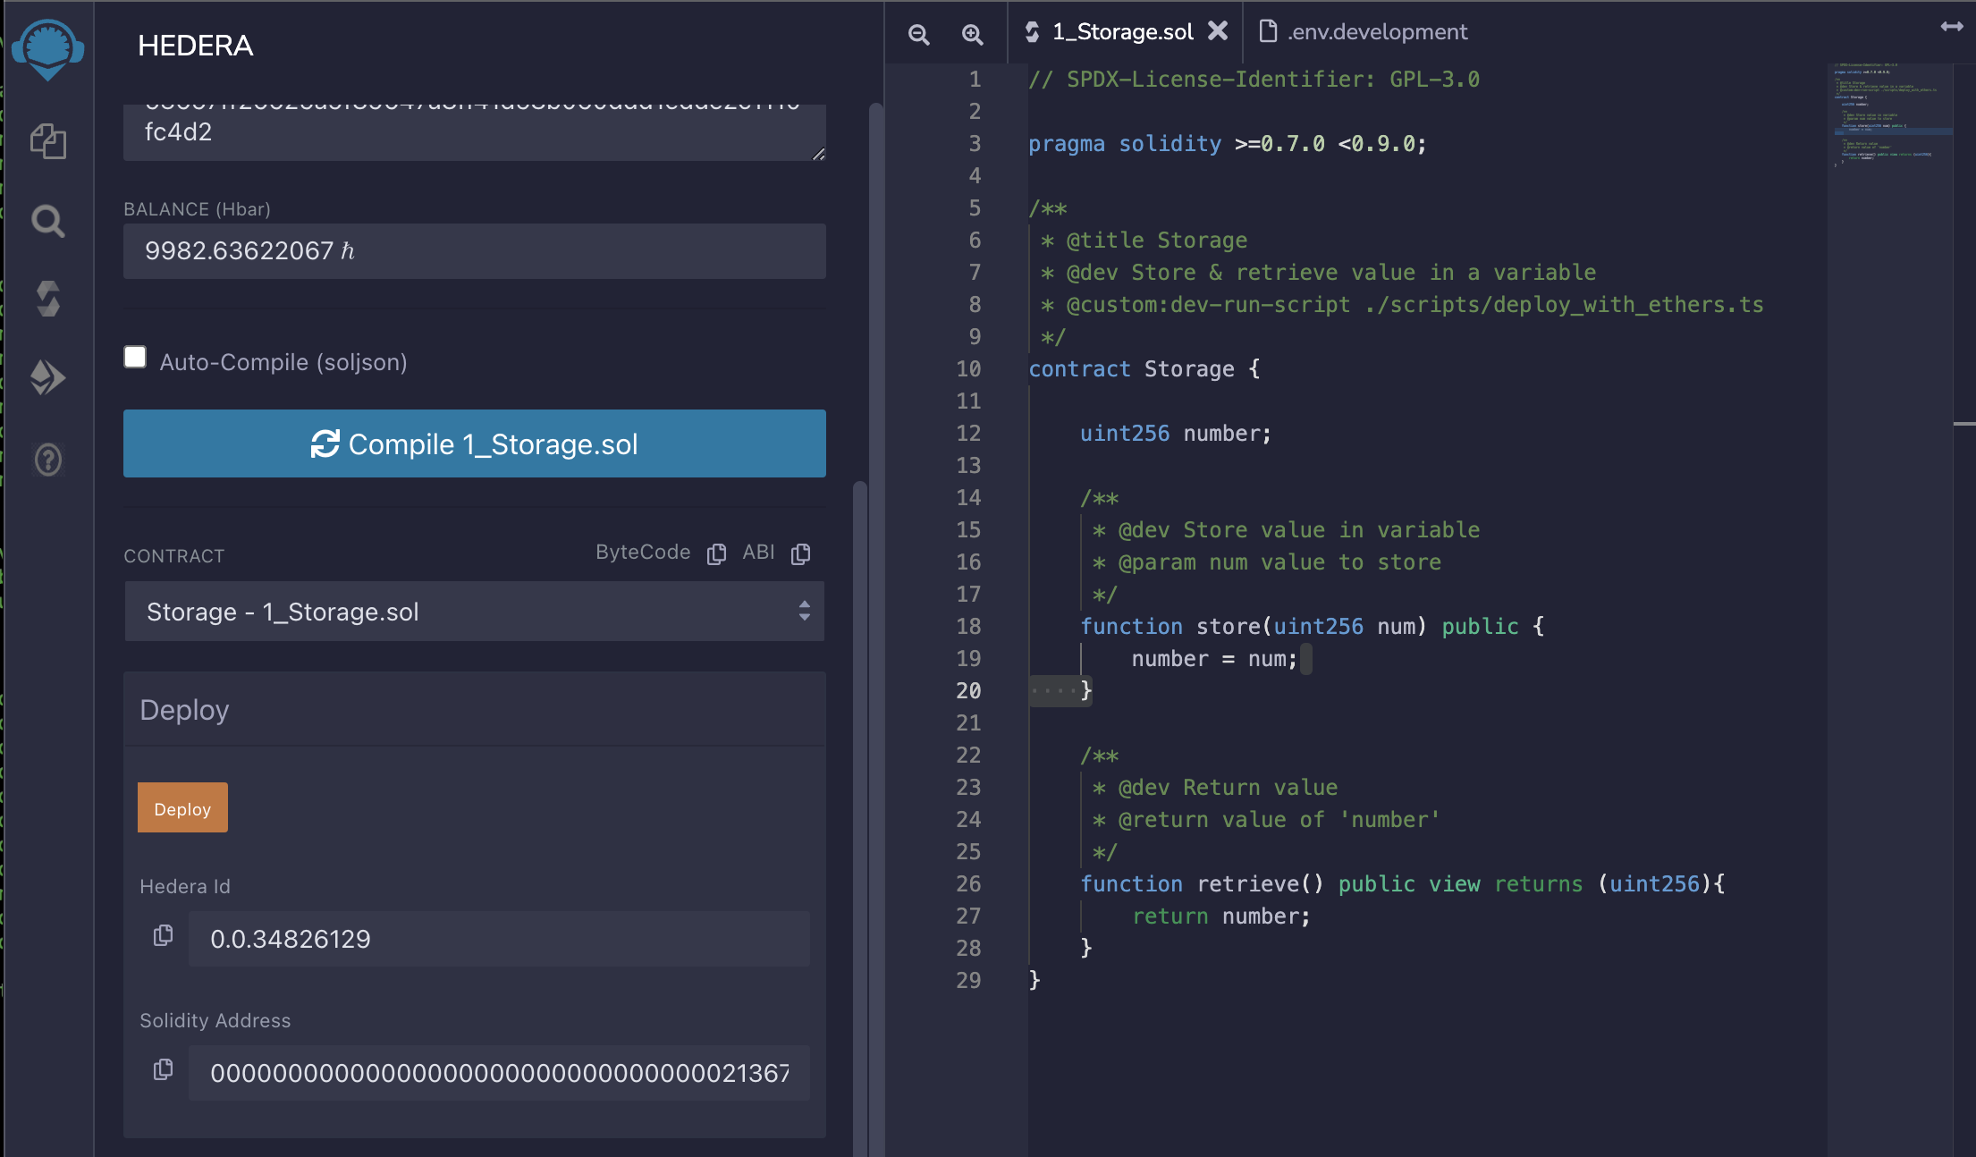Zoom in the editor font
The height and width of the screenshot is (1157, 1976).
coord(972,34)
